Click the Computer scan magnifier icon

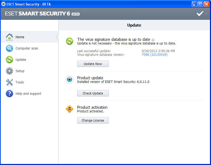tap(9, 48)
